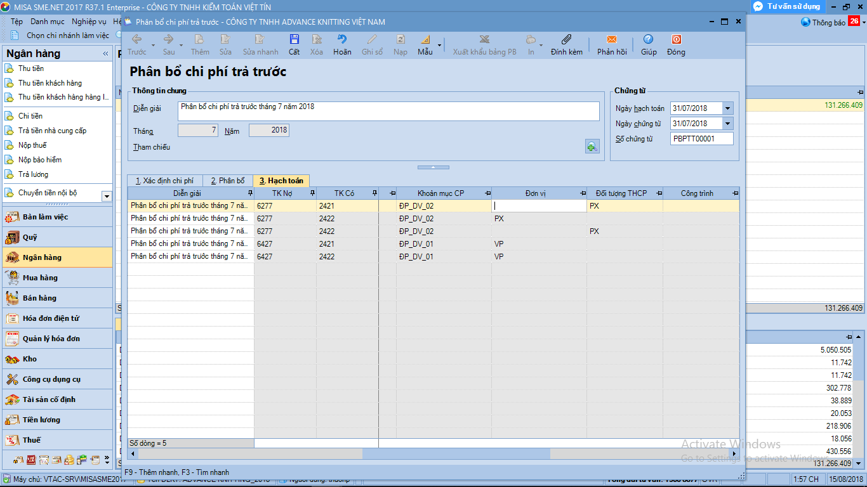The width and height of the screenshot is (867, 487).
Task: Open Tư vấn sử dụng messenger chat
Action: pyautogui.click(x=787, y=6)
